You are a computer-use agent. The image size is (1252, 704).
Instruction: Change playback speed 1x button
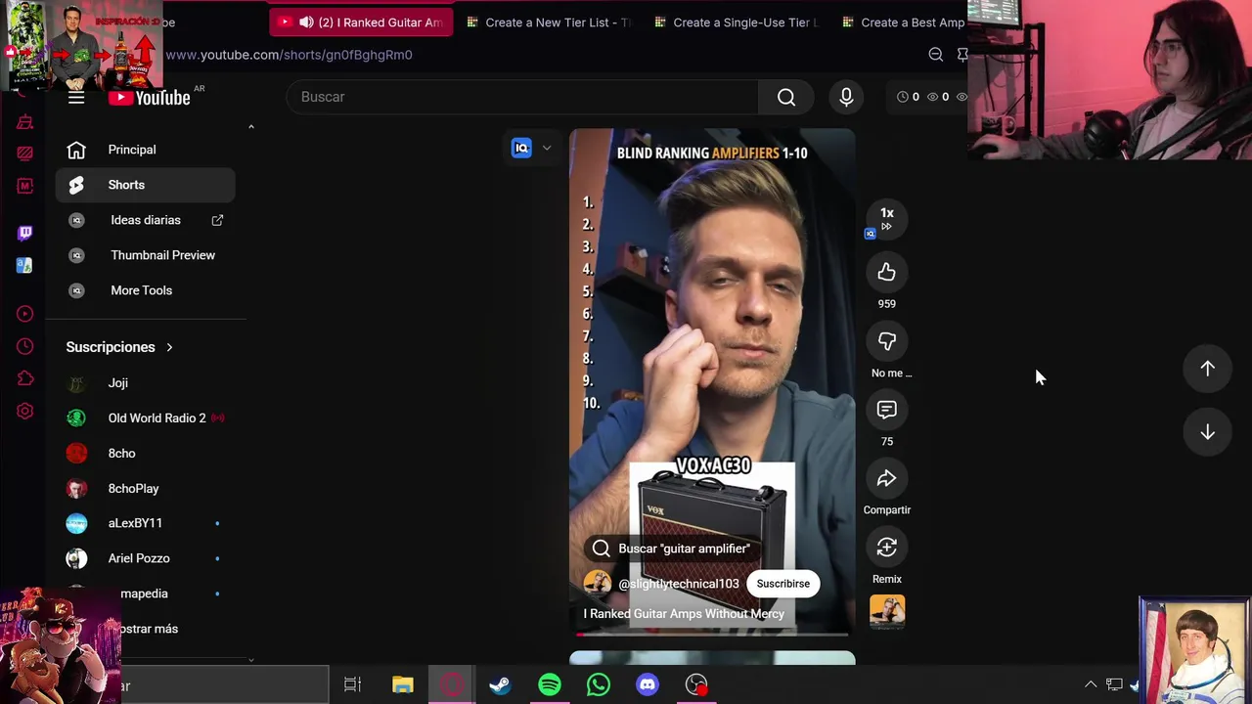[887, 219]
